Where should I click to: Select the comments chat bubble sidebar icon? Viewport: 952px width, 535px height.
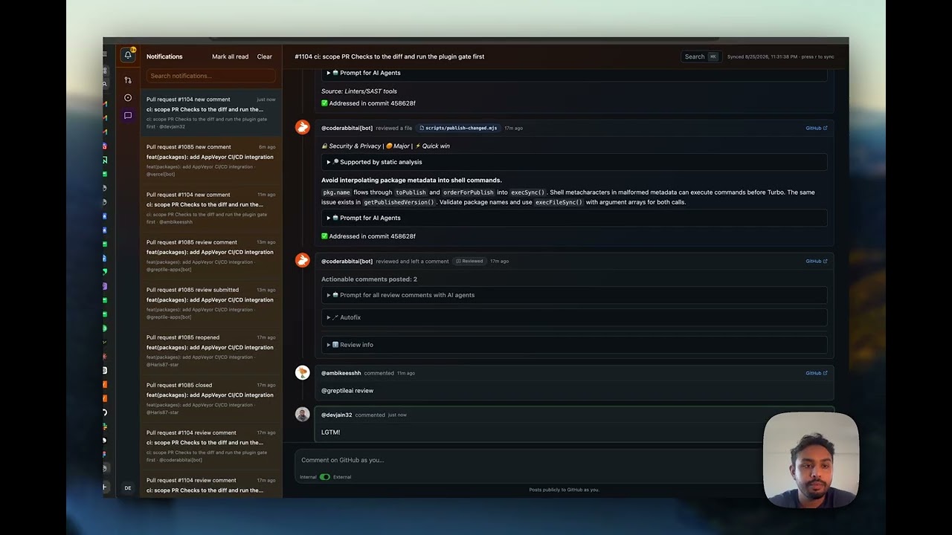(128, 116)
